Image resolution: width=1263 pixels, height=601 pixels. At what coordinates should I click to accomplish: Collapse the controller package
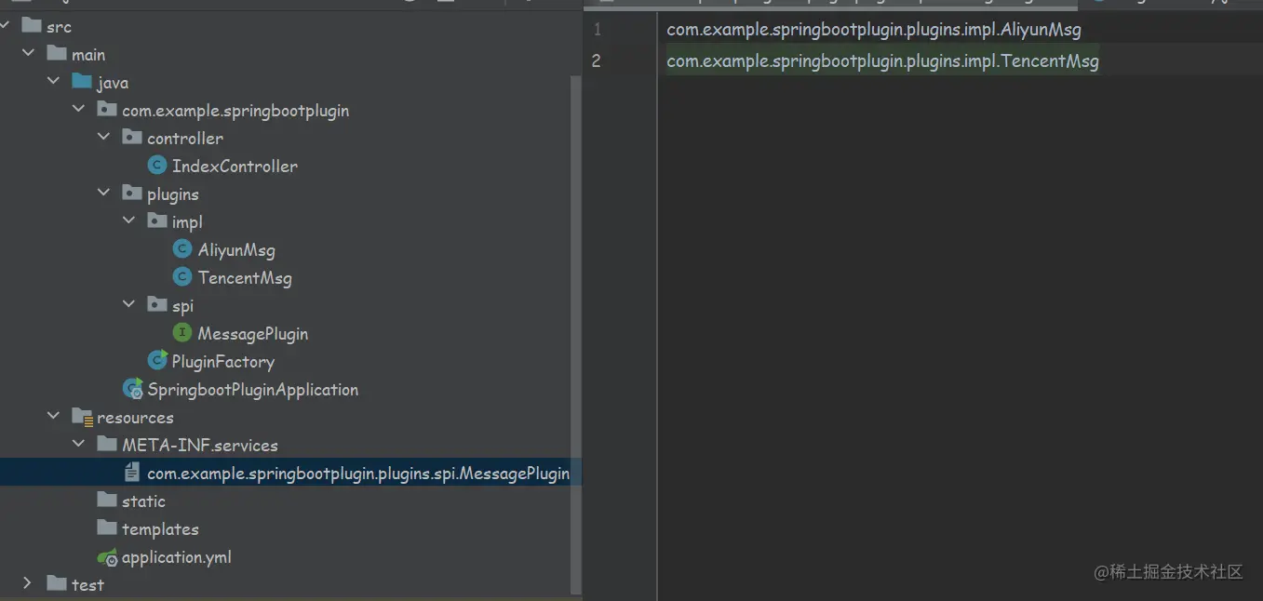pos(103,138)
